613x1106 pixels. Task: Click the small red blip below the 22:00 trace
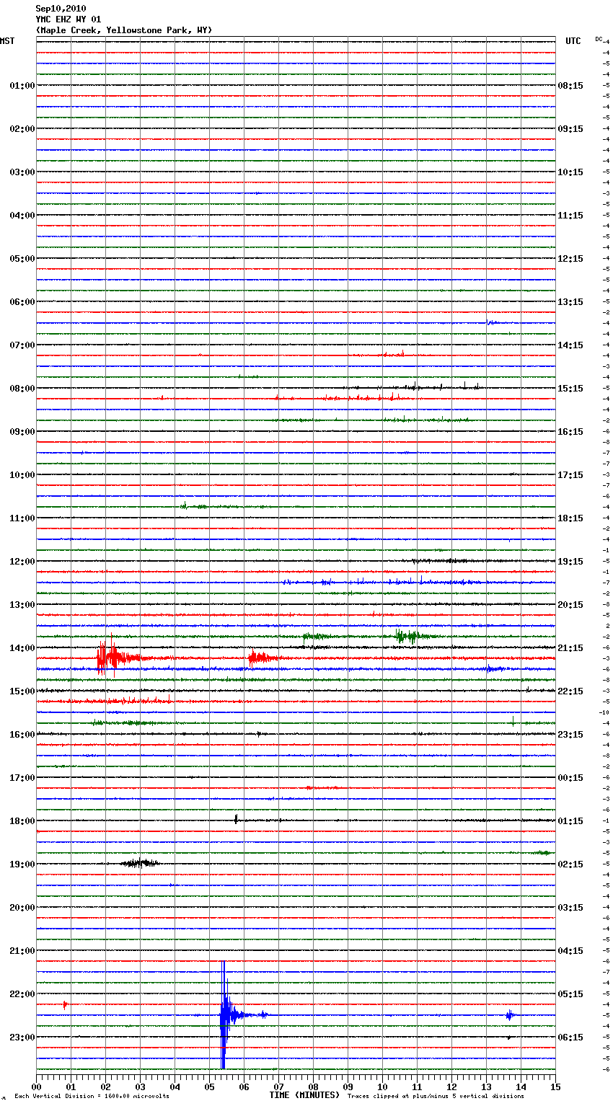tap(65, 1004)
